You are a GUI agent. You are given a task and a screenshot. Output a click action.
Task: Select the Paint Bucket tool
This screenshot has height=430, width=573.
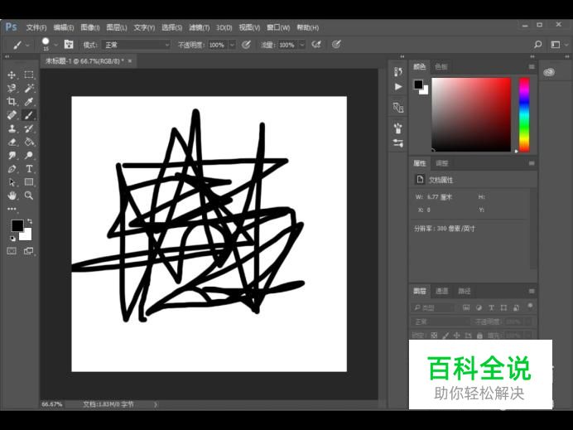pos(29,142)
